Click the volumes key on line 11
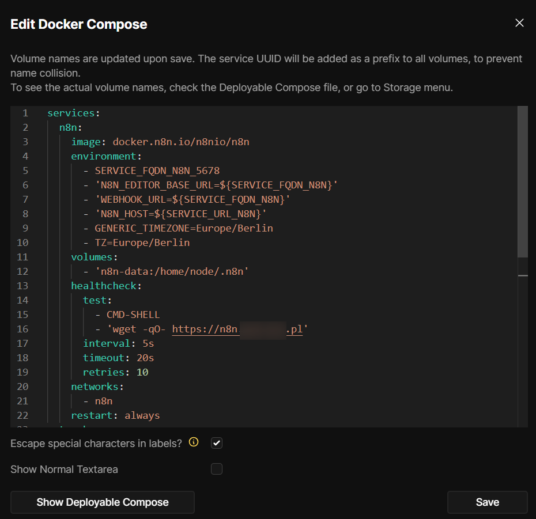The width and height of the screenshot is (536, 519). (92, 257)
